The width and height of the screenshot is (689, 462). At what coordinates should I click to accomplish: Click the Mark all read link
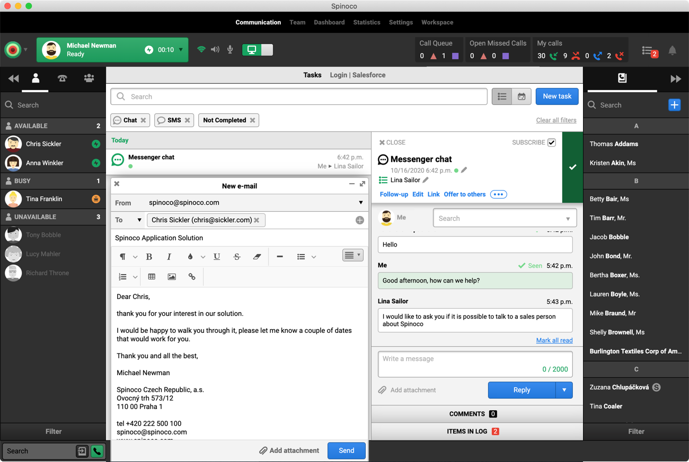point(554,340)
